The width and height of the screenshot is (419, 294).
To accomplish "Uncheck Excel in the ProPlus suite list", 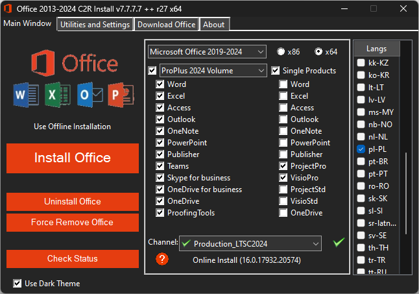I will [x=160, y=96].
